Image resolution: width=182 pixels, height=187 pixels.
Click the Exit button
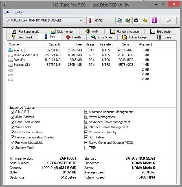[x=169, y=20]
